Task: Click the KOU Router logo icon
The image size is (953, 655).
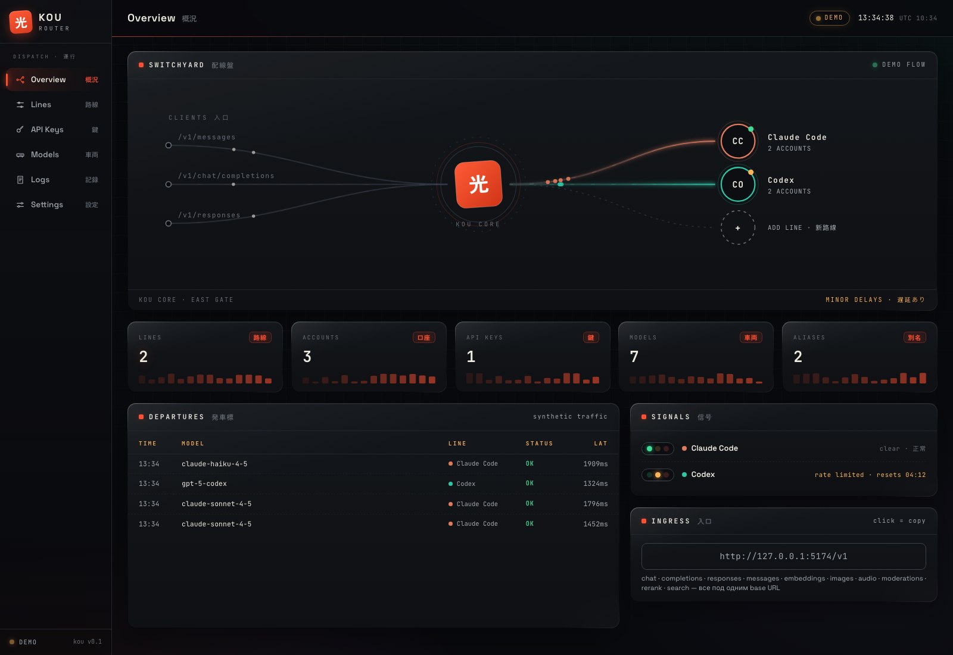Action: [21, 22]
